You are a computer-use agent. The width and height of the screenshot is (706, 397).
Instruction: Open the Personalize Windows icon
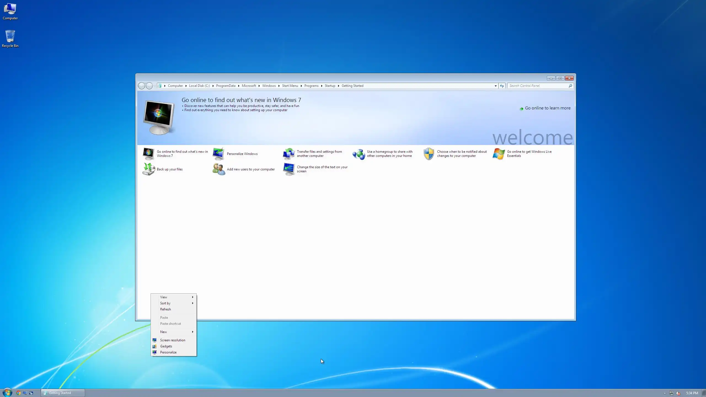[218, 154]
